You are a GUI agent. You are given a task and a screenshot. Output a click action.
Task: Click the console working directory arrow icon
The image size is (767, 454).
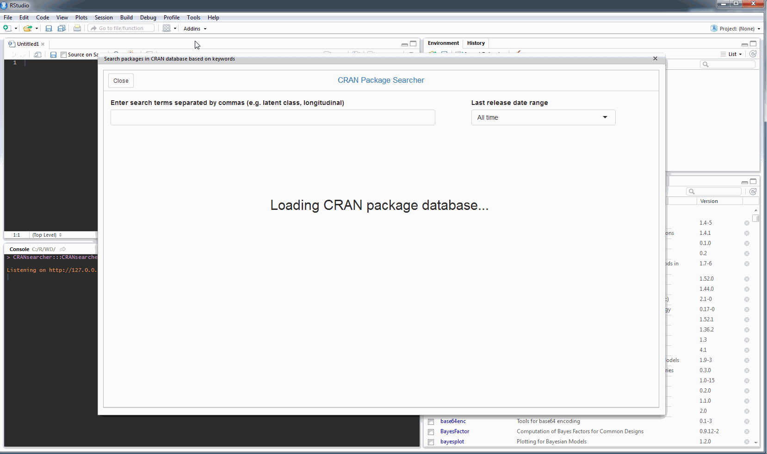point(63,249)
